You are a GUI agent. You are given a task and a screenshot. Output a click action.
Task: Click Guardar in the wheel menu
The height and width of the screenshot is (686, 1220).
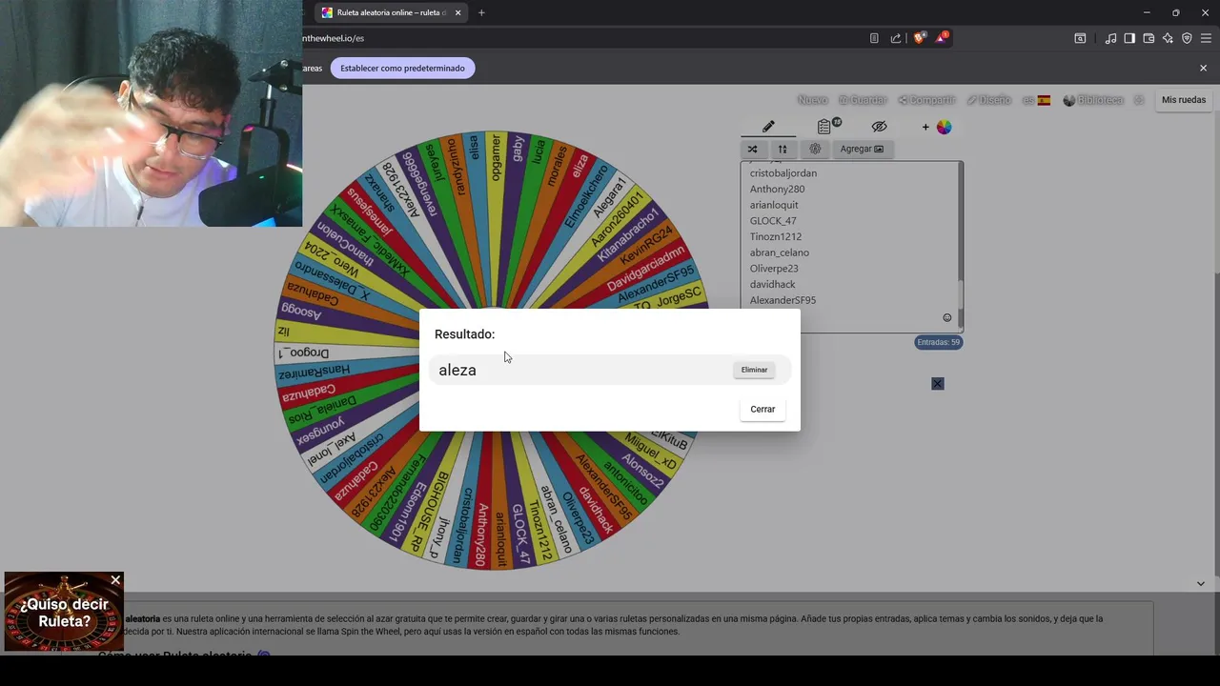coord(863,100)
